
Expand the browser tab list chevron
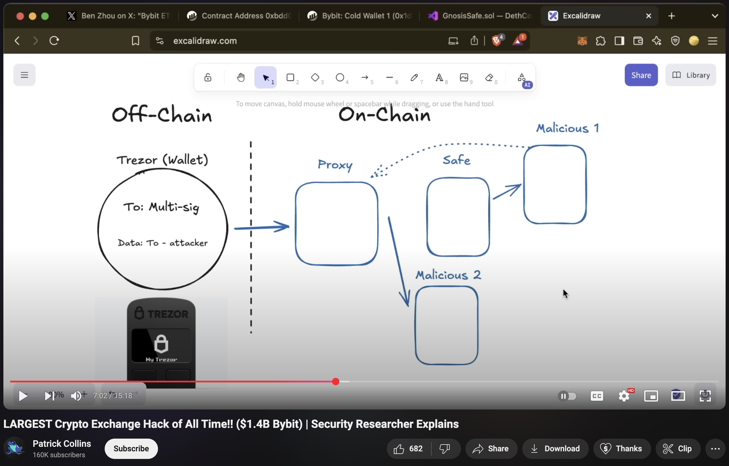click(x=715, y=16)
